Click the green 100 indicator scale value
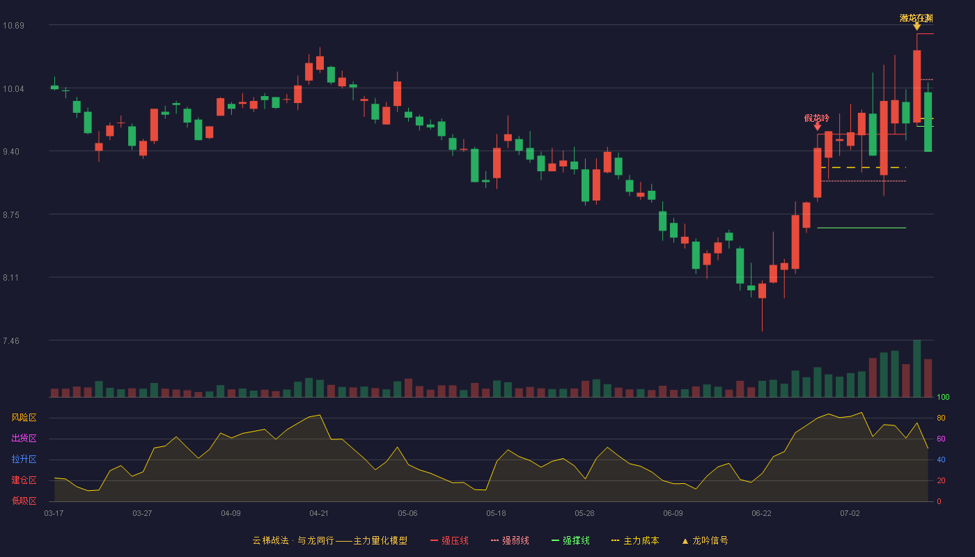The image size is (975, 557). coord(943,397)
